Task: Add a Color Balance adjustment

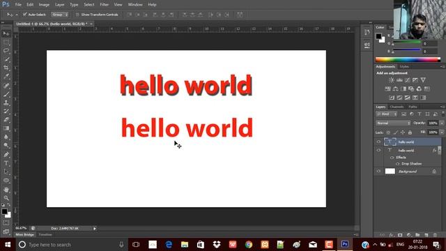Action: [395, 89]
